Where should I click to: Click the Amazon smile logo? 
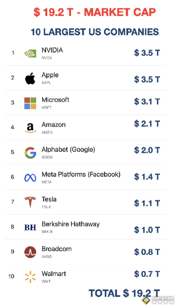pyautogui.click(x=30, y=128)
